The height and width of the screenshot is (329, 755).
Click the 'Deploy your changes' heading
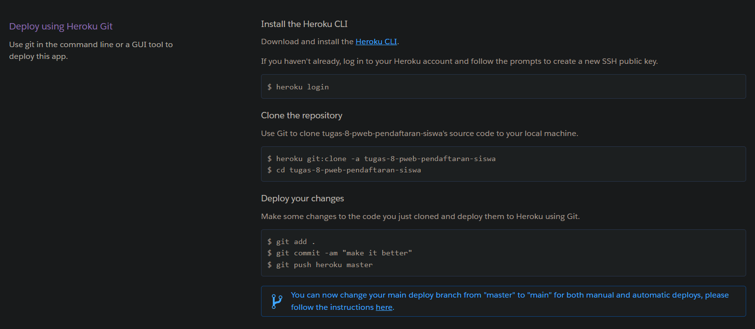(302, 198)
